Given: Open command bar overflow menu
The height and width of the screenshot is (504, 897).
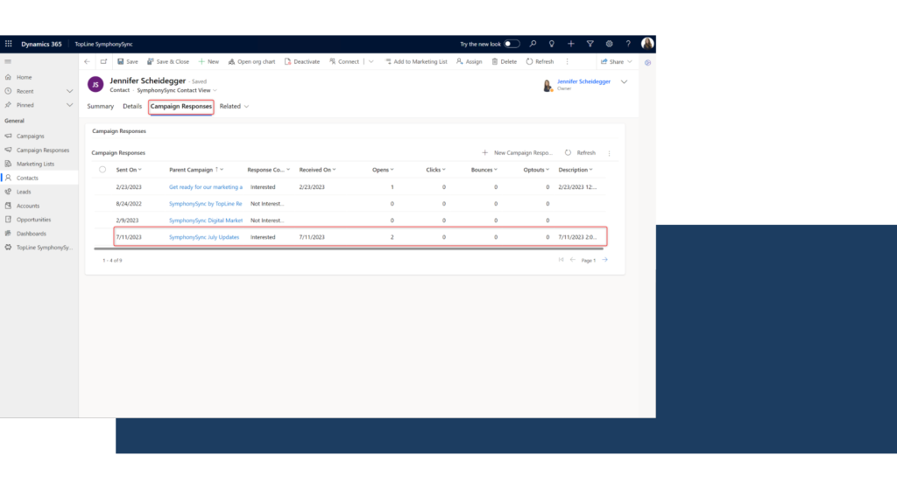Looking at the screenshot, I should (567, 61).
